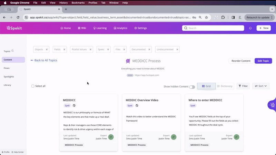Remove the Picklist Values filter chip

[x=90, y=49]
